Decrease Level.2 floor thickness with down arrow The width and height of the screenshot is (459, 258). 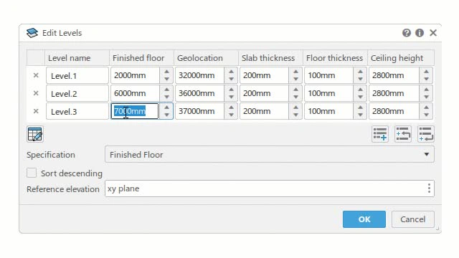(x=360, y=97)
